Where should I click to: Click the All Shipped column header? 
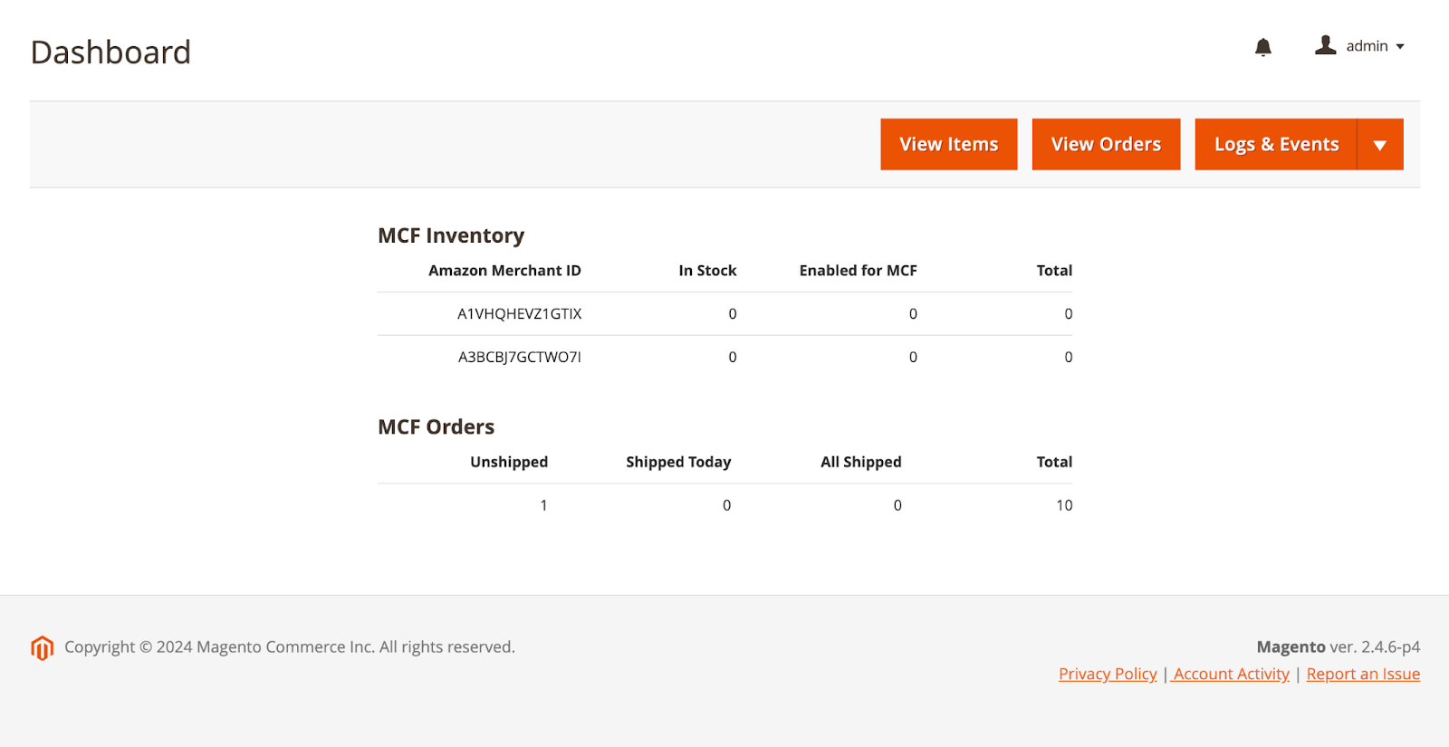pos(860,462)
